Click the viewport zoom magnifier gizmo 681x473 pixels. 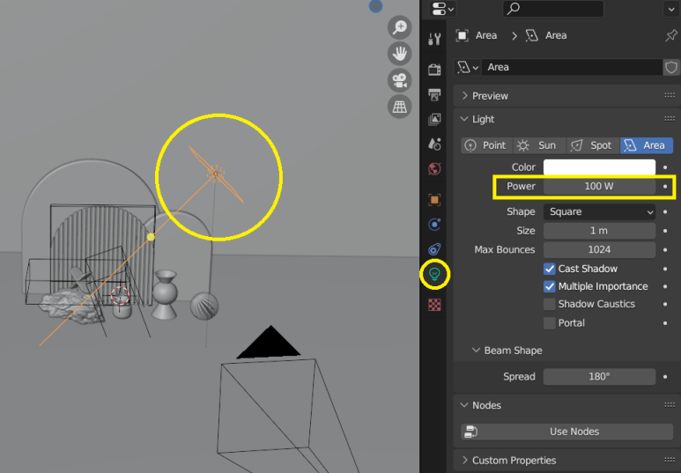point(400,28)
